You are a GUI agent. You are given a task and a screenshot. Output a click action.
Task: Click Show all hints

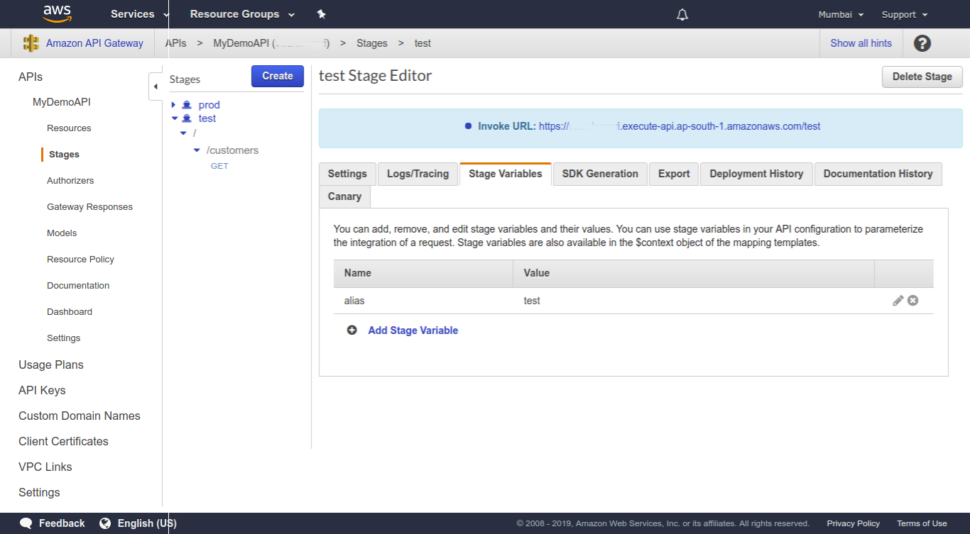(861, 43)
